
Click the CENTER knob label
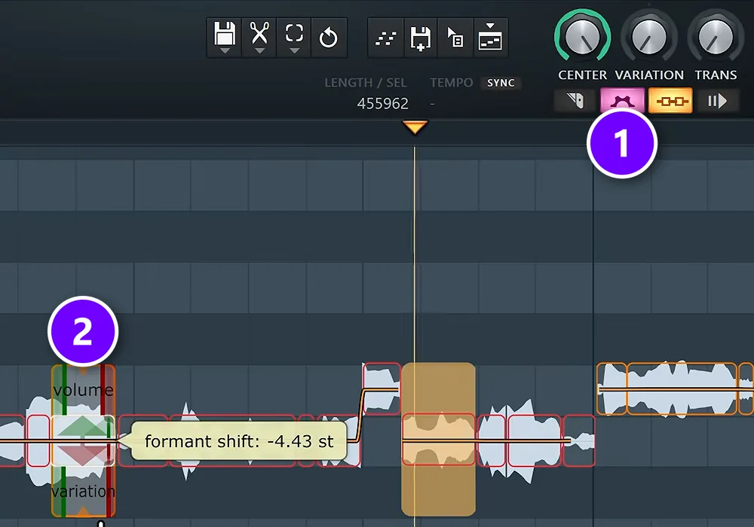point(582,75)
